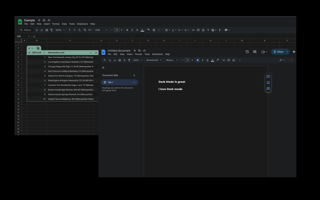Image resolution: width=320 pixels, height=200 pixels.
Task: Select Tab 1 in Document tabs
Action: click(x=119, y=82)
